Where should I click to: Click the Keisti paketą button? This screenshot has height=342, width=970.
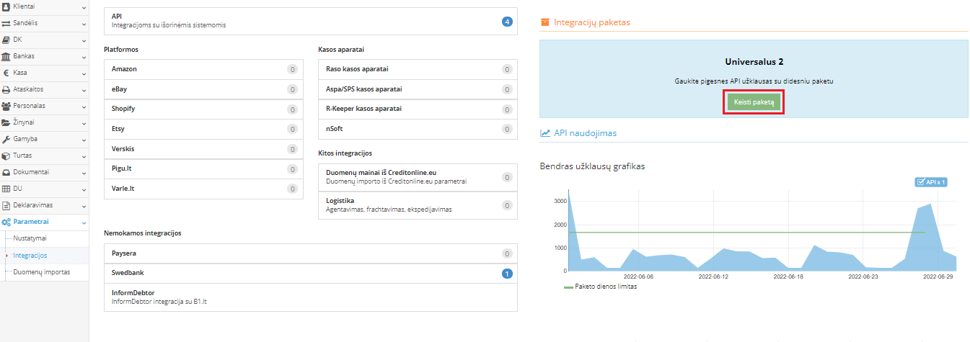754,103
